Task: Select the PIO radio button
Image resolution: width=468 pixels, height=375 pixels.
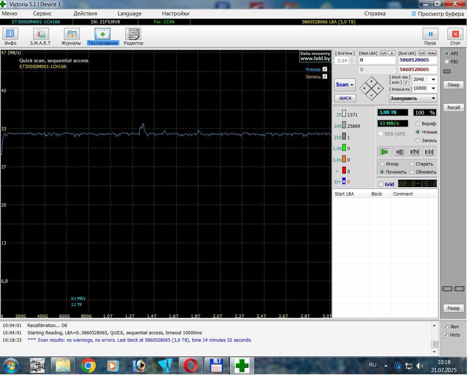Action: (x=446, y=62)
